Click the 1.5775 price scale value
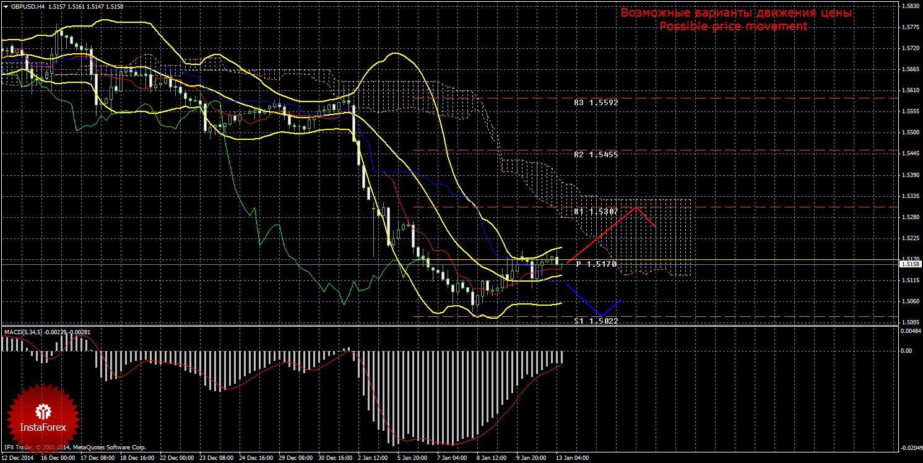The width and height of the screenshot is (923, 463). click(x=910, y=27)
